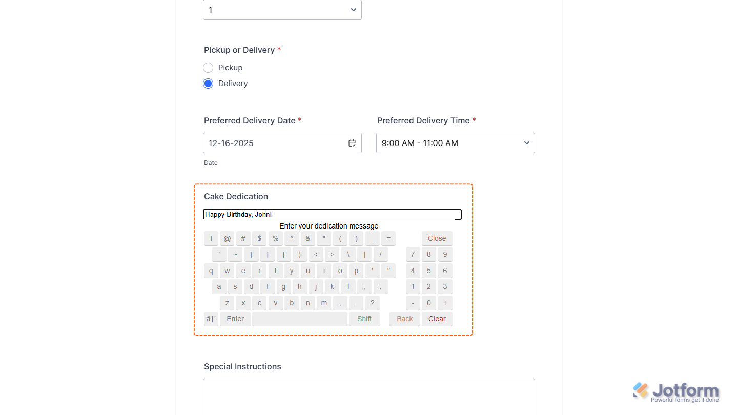Select the Pickup option
Screen dimensions: 738x415
click(208, 67)
